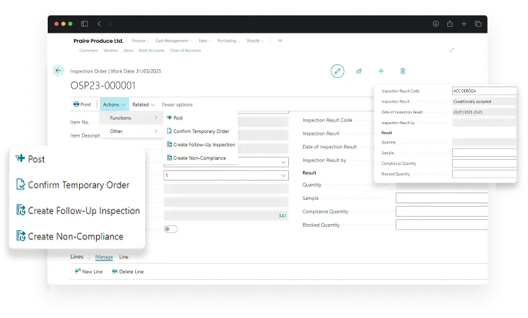The image size is (528, 318).
Task: Open the Related dropdown menu
Action: (143, 105)
